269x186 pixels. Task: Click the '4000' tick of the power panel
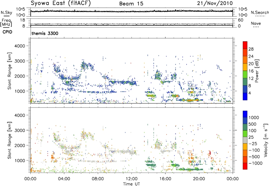pos(20,46)
